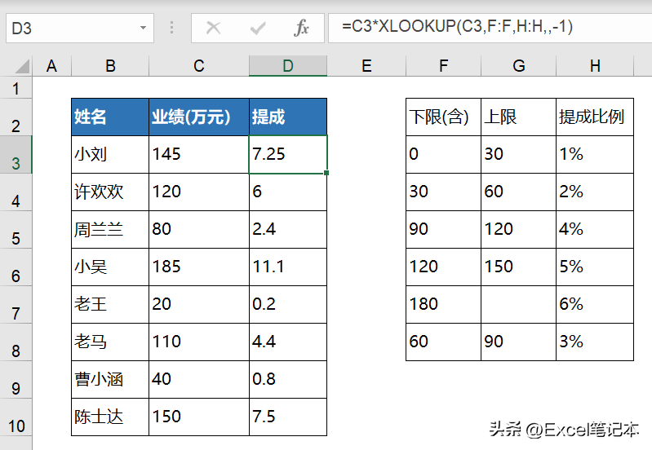Select the rate cell showing 1%
The height and width of the screenshot is (450, 652).
click(x=595, y=155)
